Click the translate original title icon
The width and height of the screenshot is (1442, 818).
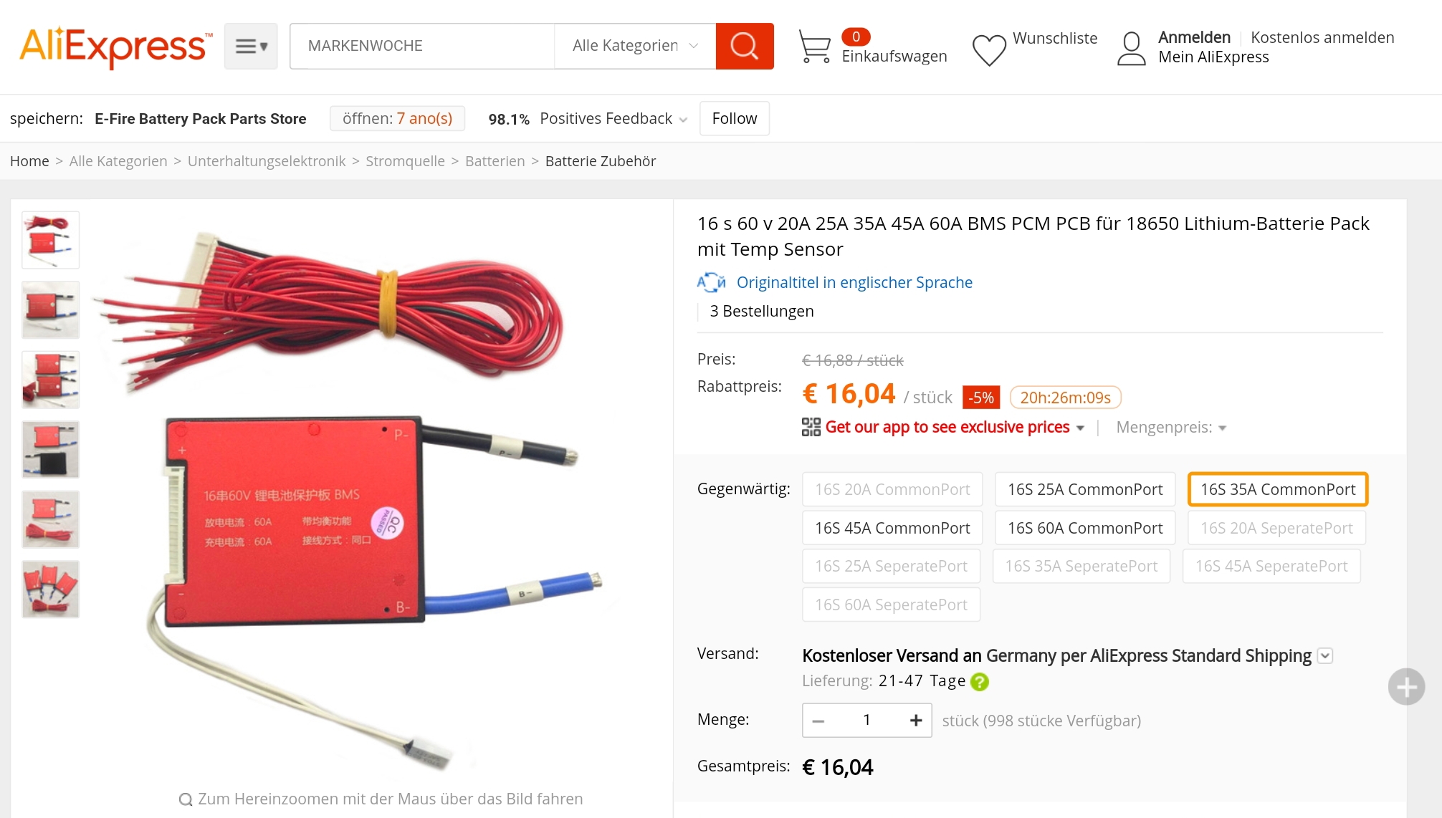tap(711, 282)
